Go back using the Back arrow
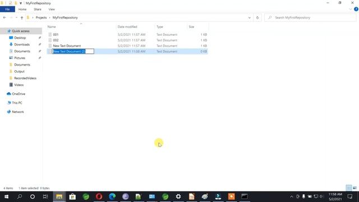 tap(4, 17)
